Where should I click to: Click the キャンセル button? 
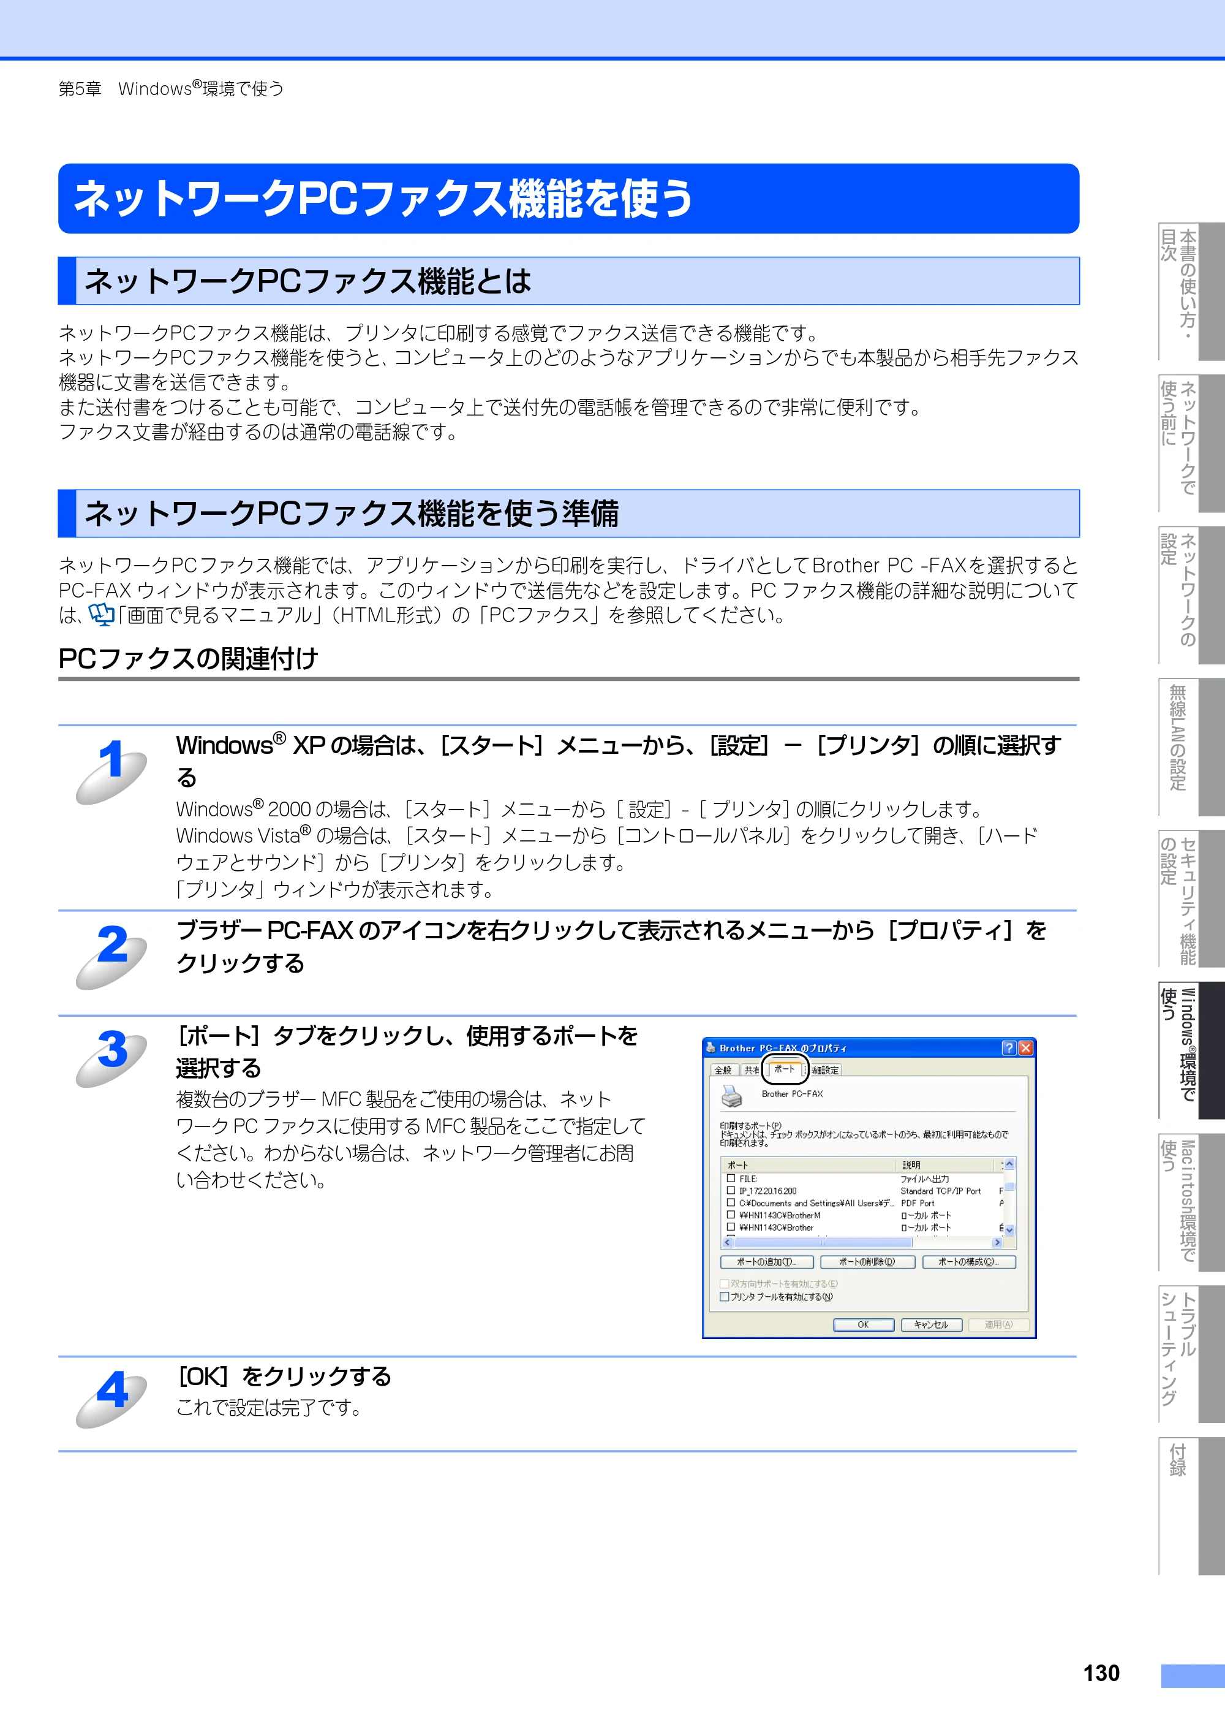931,1324
